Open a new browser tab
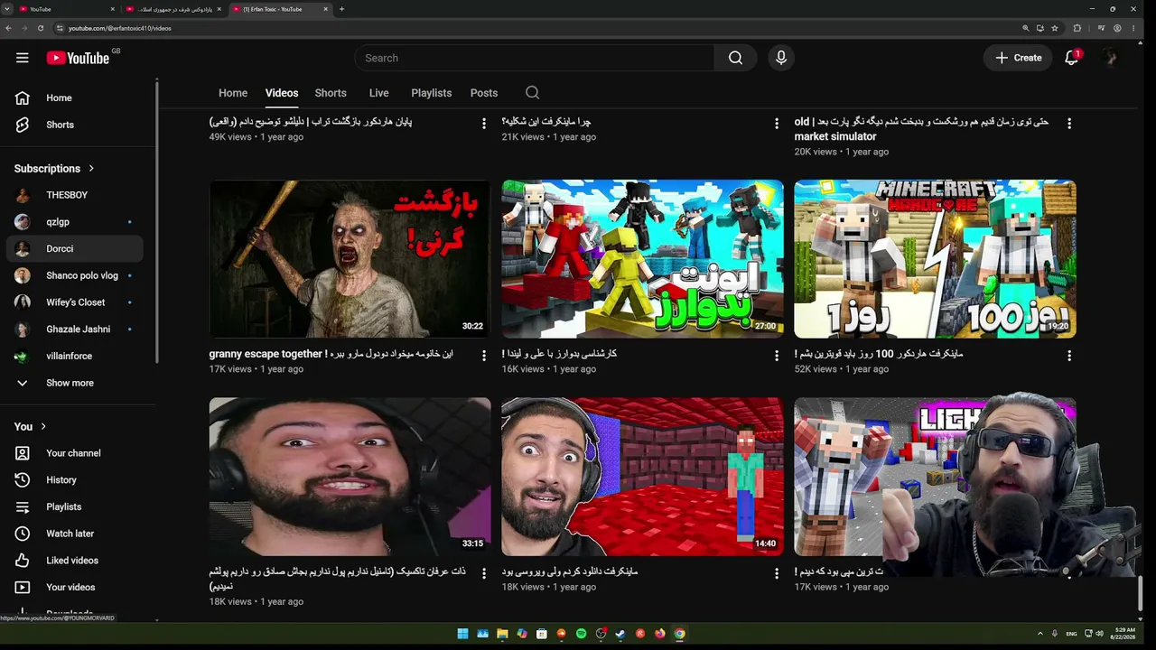 click(x=341, y=9)
